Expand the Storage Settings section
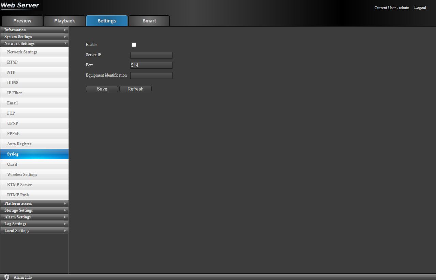This screenshot has height=280, width=436. click(34, 210)
